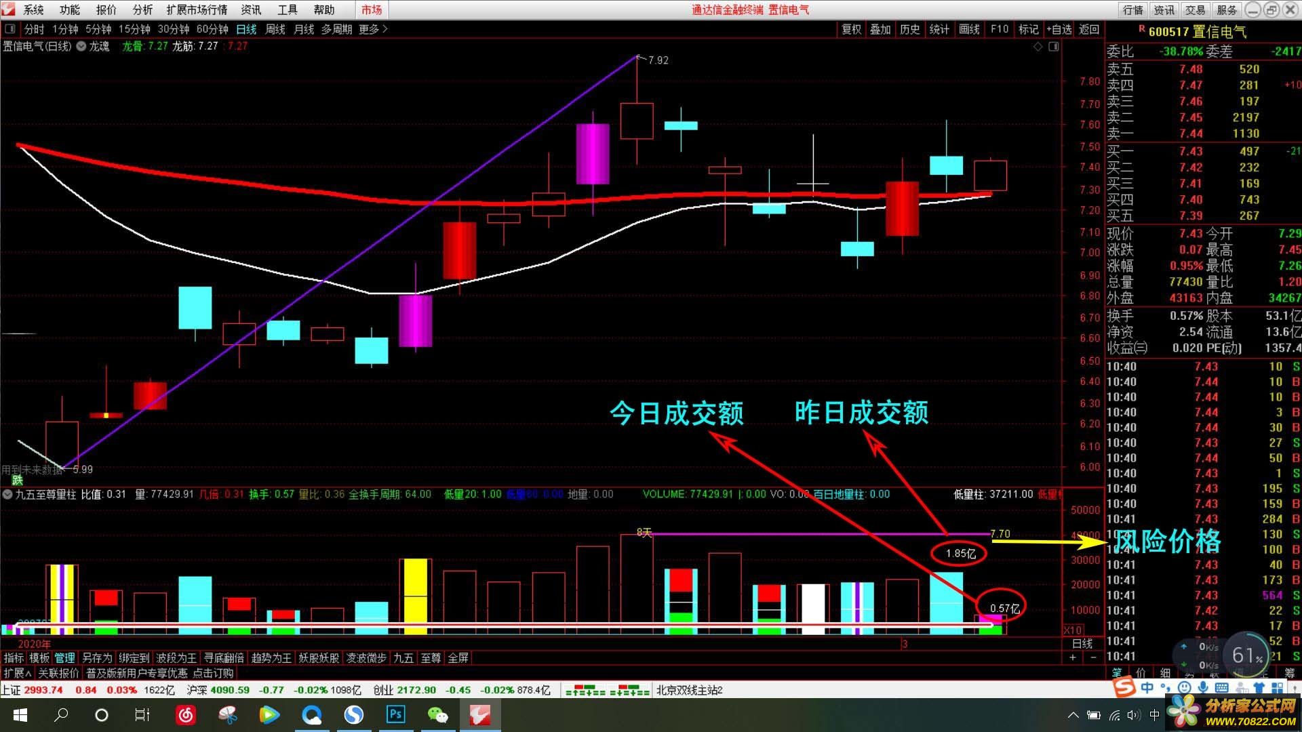Open Cortana circle in taskbar
The image size is (1302, 732).
[102, 715]
